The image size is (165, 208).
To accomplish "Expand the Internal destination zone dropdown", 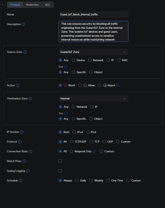I will click(94, 98).
